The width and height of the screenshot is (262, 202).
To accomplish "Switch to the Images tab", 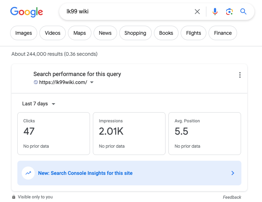I will [23, 33].
